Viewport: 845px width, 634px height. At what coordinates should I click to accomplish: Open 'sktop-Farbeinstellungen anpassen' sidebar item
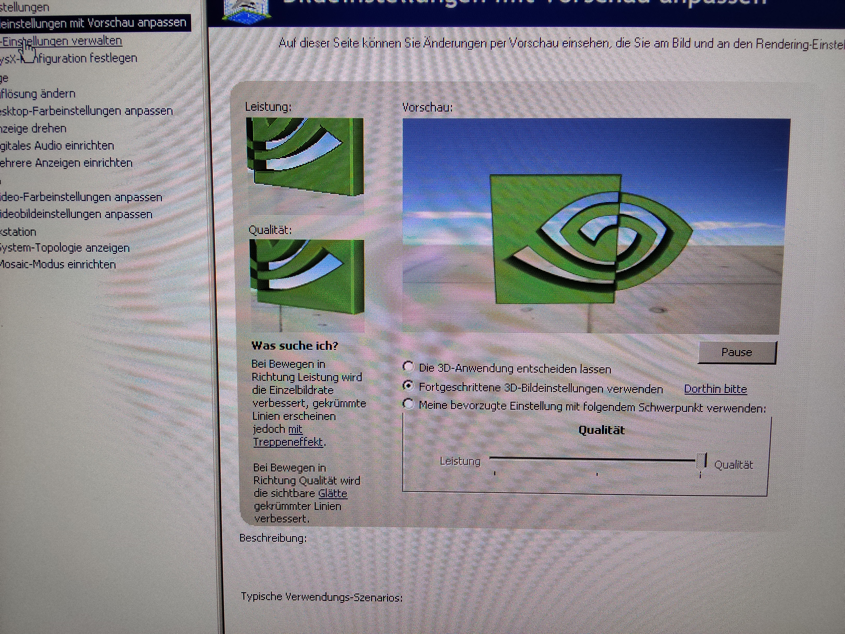pos(86,111)
